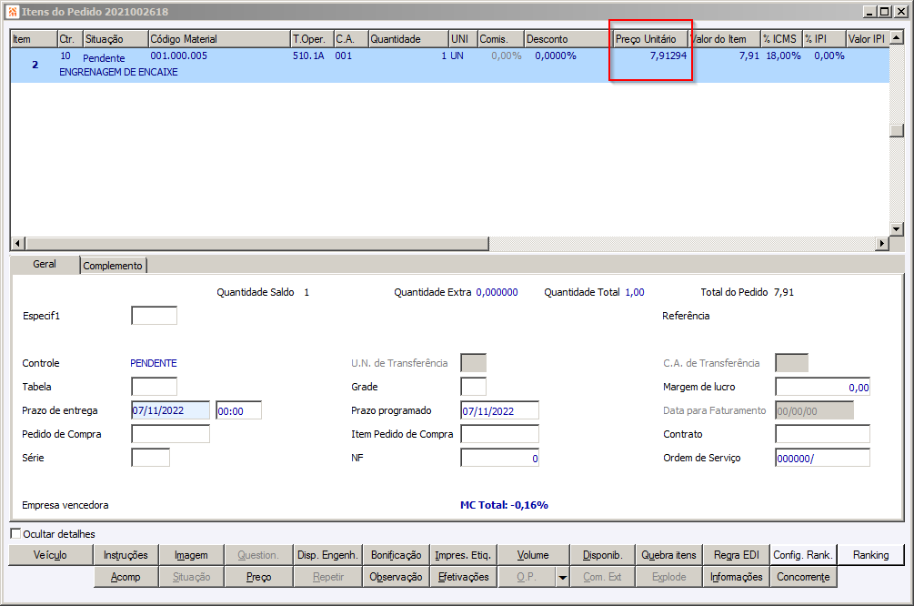Click the Prazo de entrega date field
Viewport: 914px width, 606px height.
coord(171,410)
